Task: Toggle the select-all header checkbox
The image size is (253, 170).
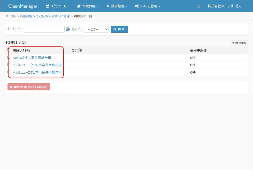Action: click(x=9, y=50)
